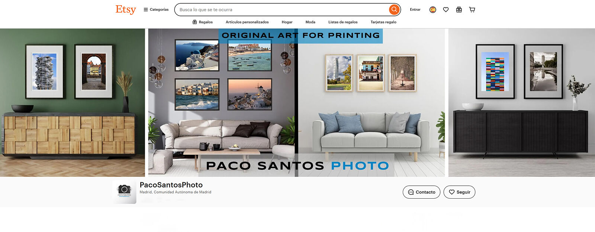595x232 pixels.
Task: Open the shopping cart
Action: click(x=472, y=10)
